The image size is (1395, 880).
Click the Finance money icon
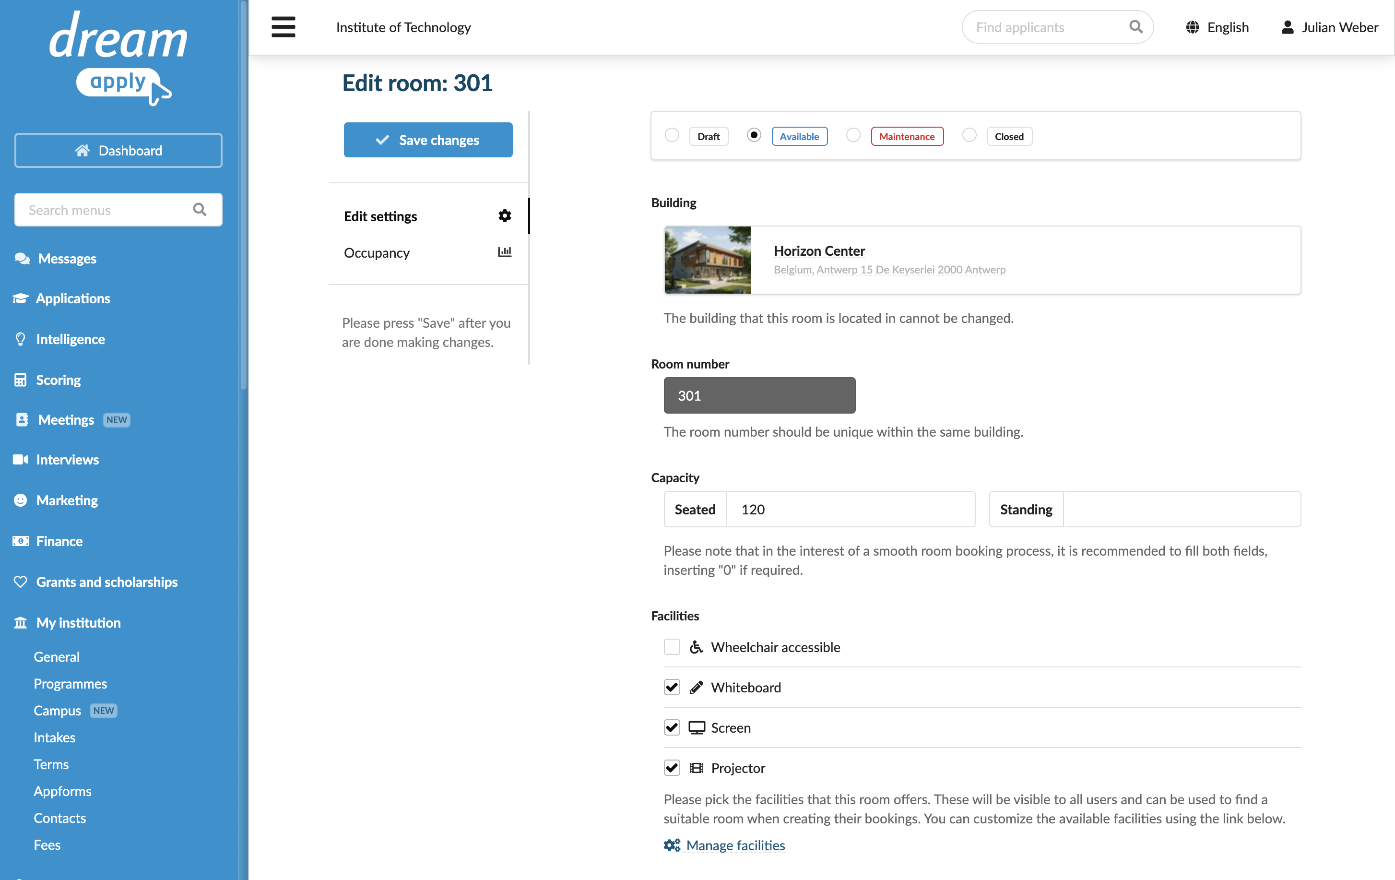tap(21, 541)
